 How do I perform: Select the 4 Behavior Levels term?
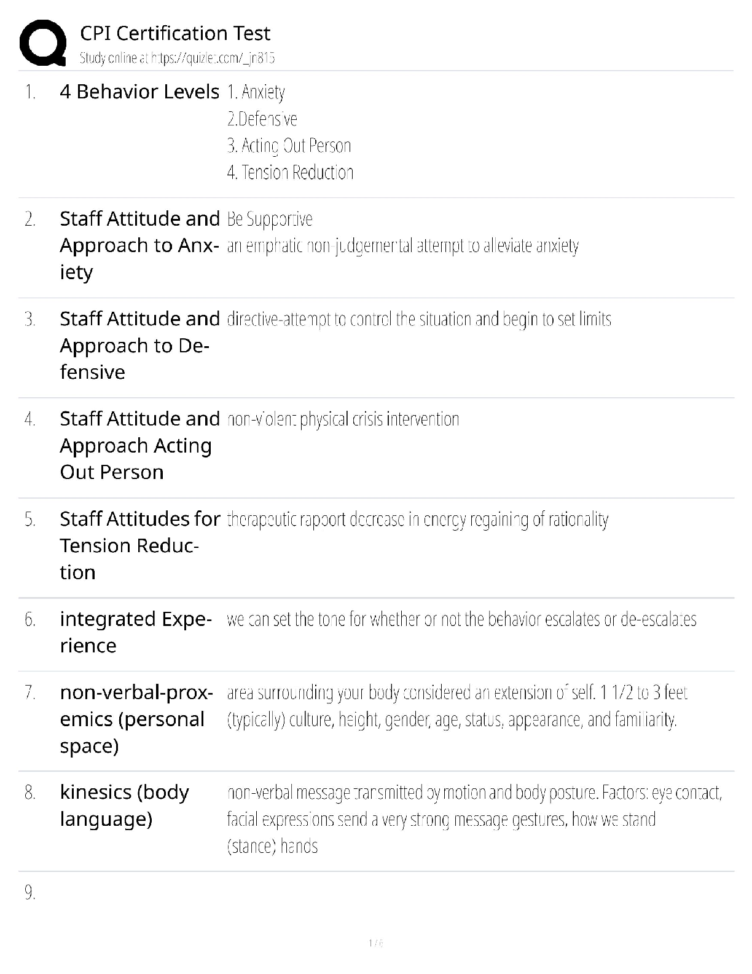click(x=139, y=92)
